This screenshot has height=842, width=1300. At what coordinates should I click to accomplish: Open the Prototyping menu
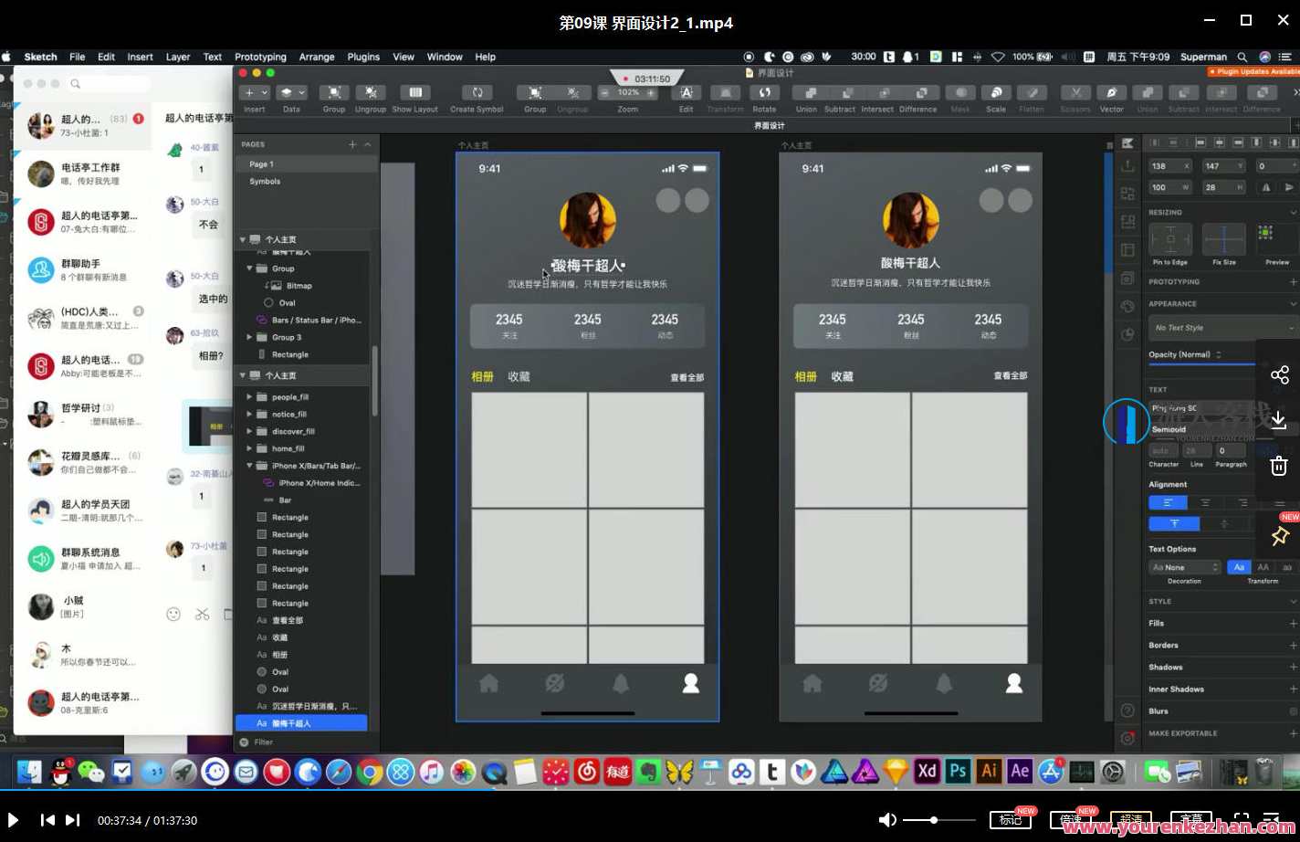[260, 57]
